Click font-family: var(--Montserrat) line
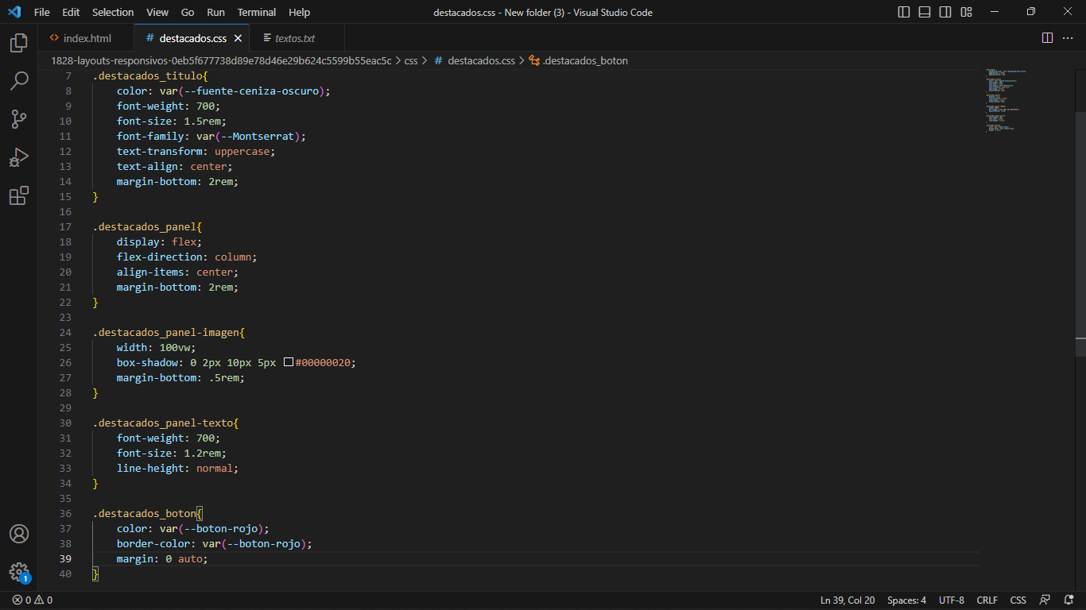The height and width of the screenshot is (610, 1086). [211, 137]
